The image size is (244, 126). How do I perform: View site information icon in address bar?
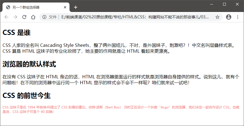[44, 17]
